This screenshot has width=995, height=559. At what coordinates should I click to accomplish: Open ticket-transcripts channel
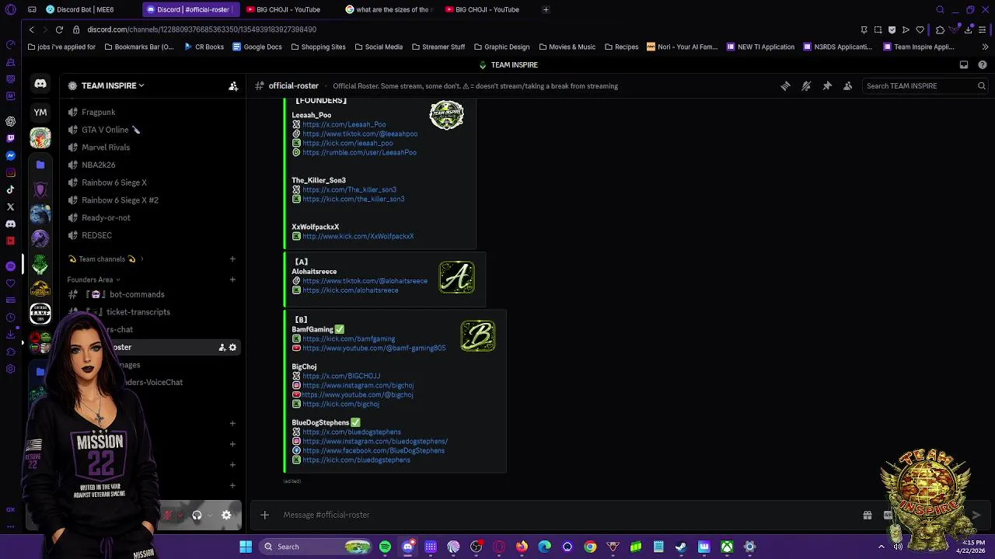click(152, 312)
